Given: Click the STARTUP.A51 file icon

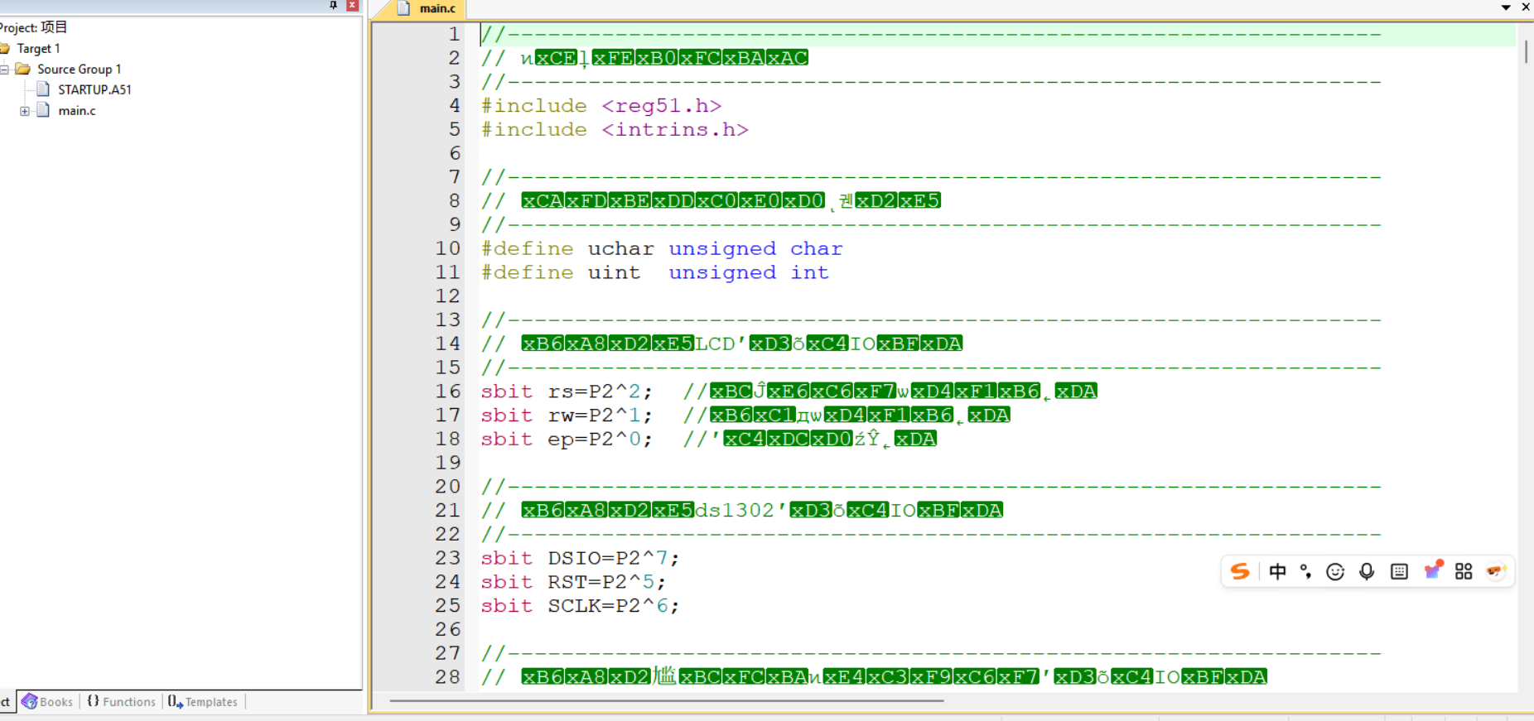Looking at the screenshot, I should 43,89.
